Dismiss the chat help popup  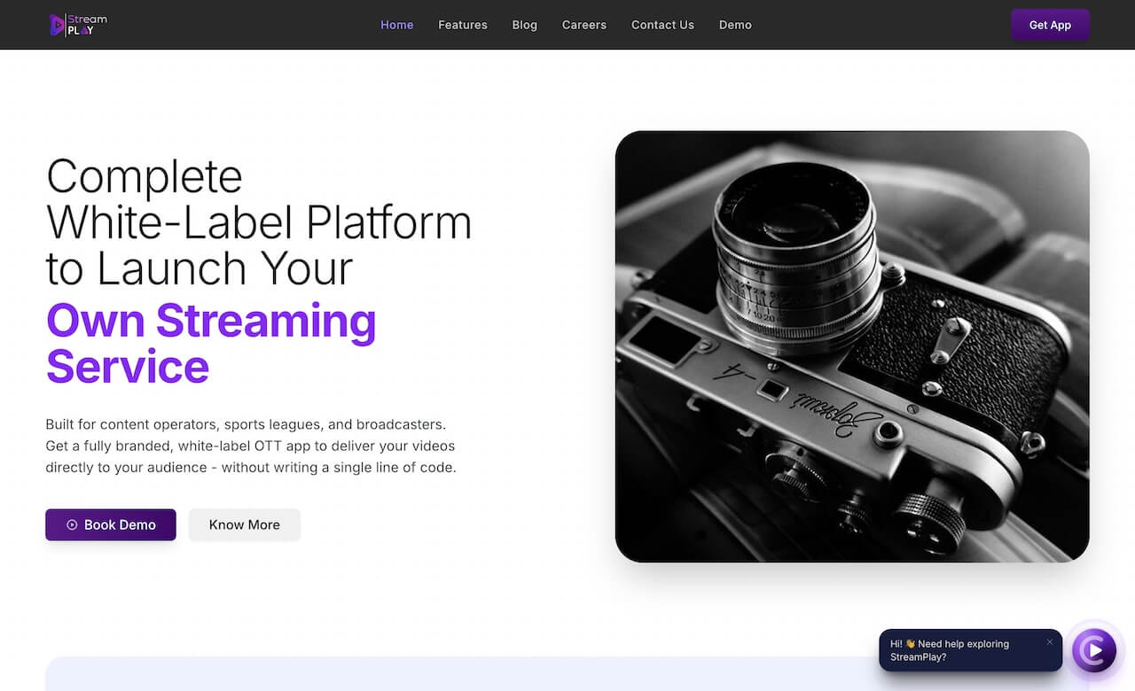point(1050,642)
